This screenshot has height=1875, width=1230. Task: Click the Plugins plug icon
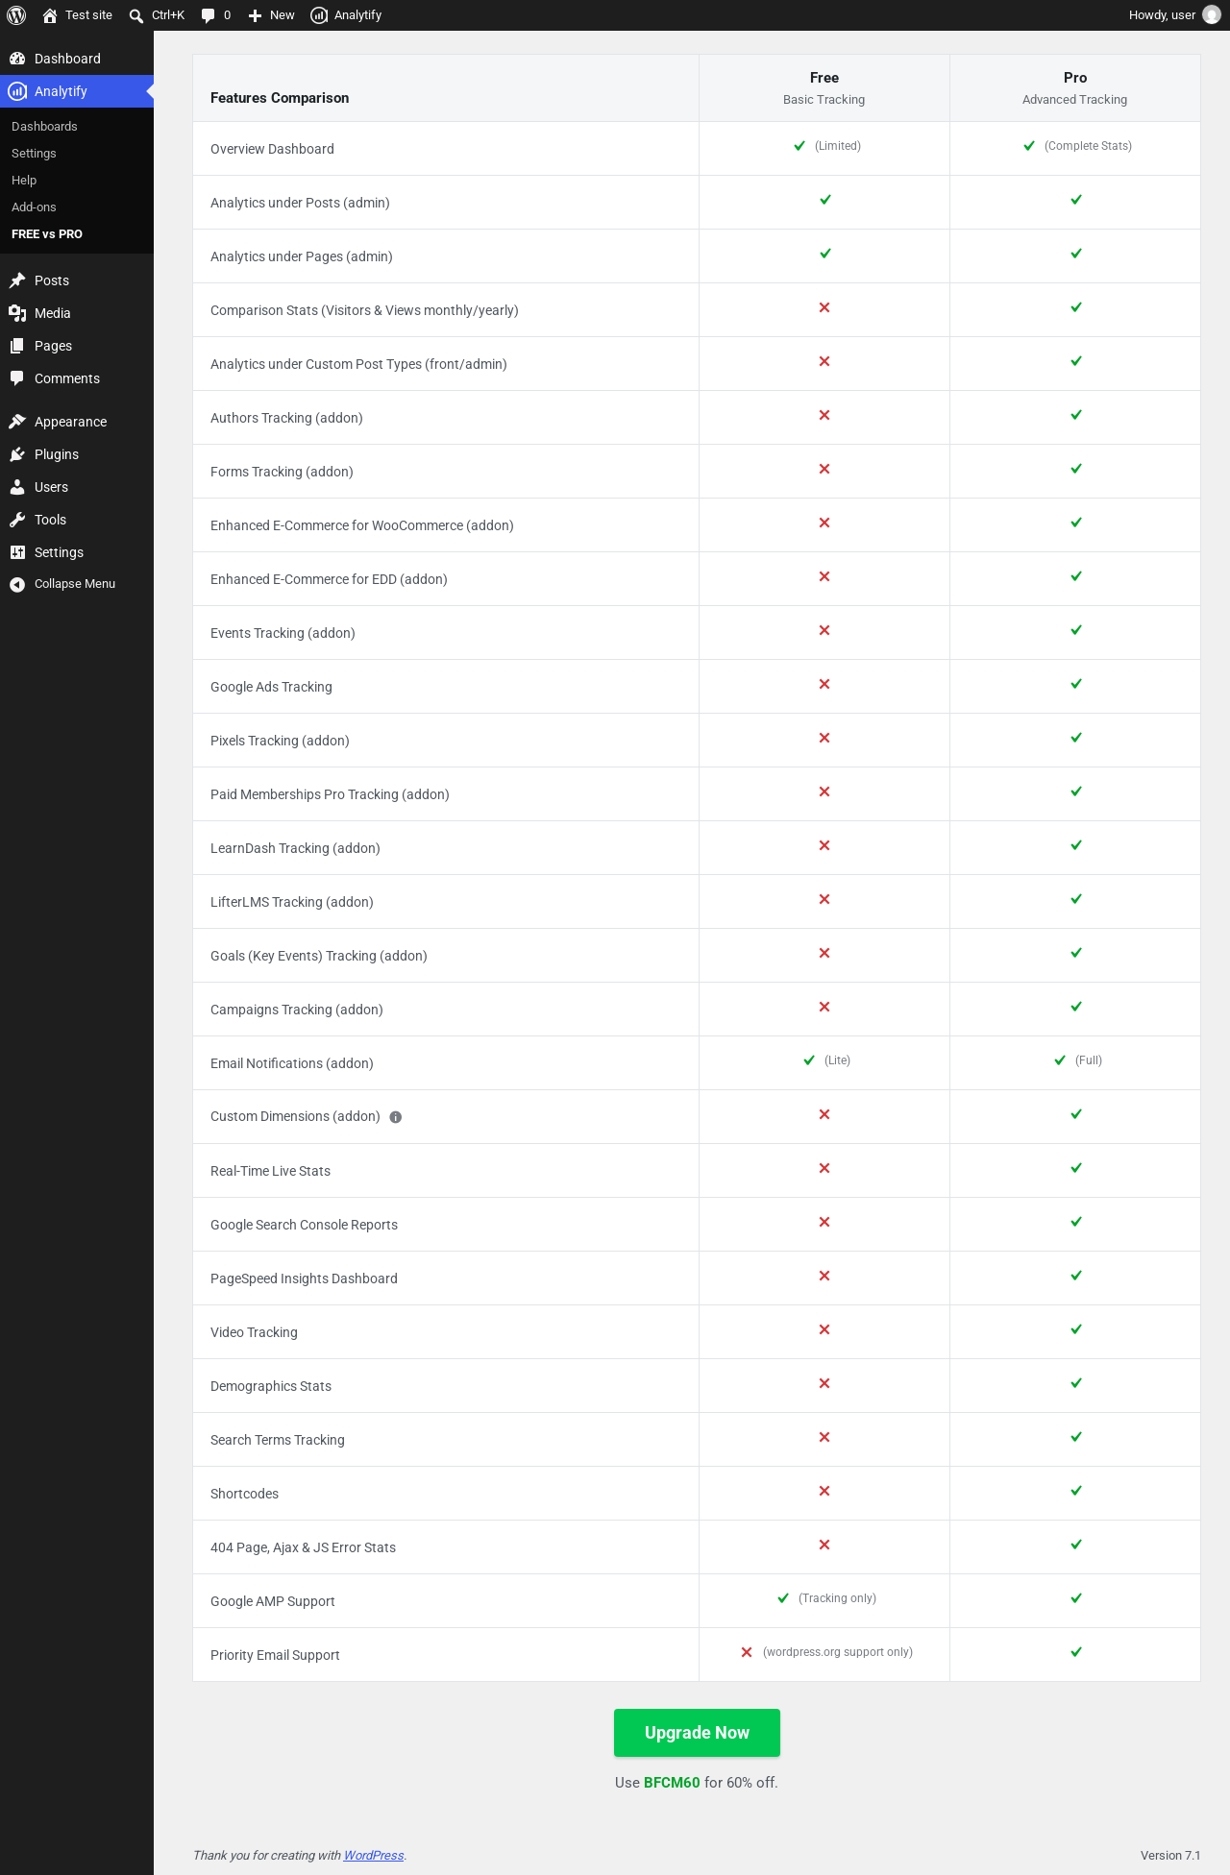coord(17,454)
